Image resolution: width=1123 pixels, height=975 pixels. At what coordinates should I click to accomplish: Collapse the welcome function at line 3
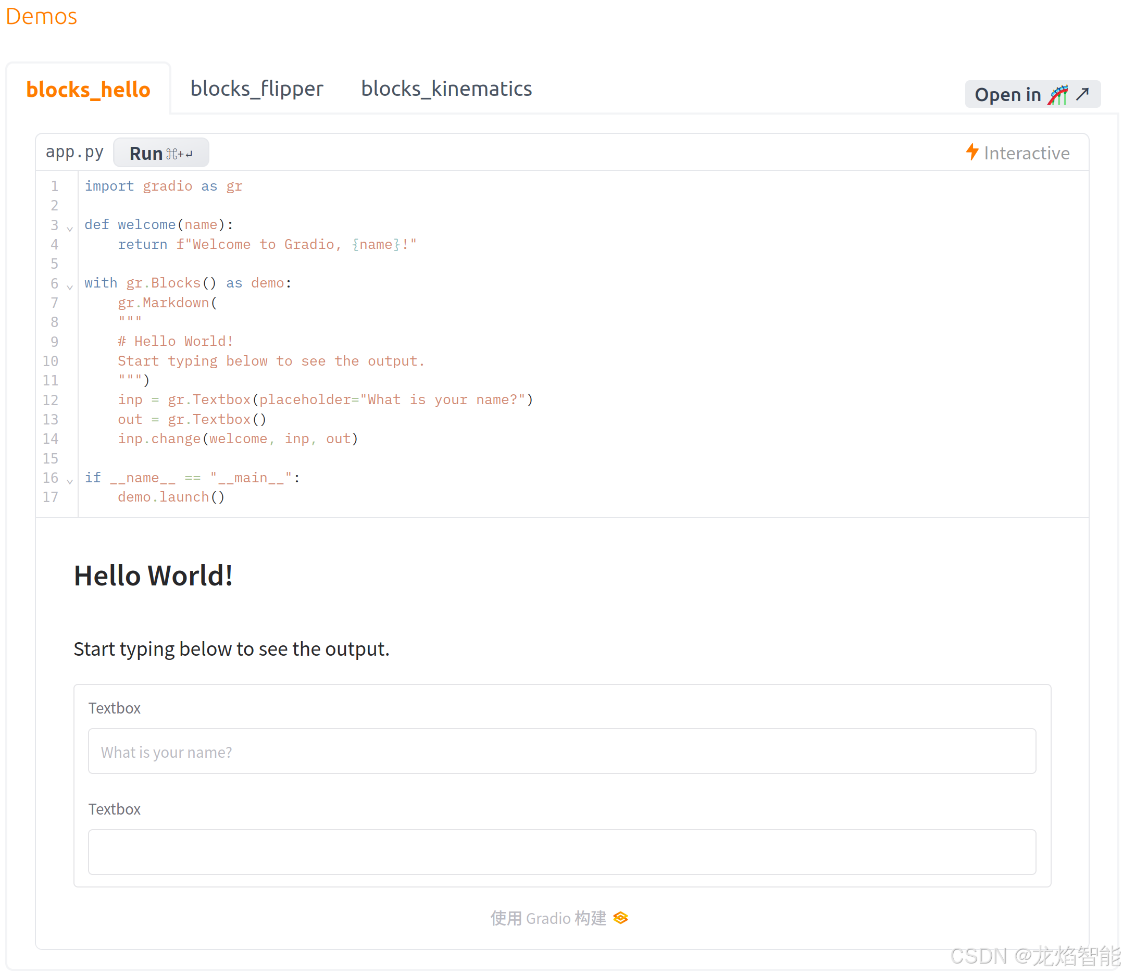(x=70, y=229)
